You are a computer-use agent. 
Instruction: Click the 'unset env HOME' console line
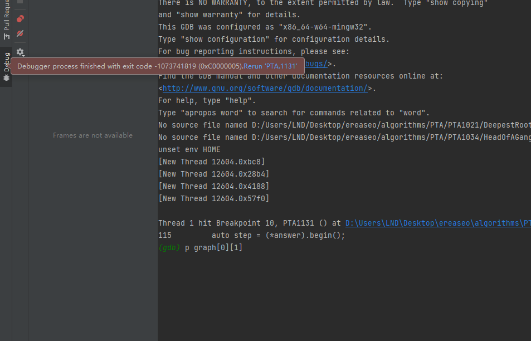point(189,150)
